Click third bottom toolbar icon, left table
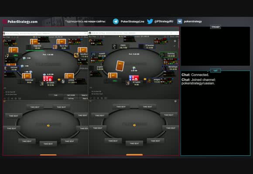The width and height of the screenshot is (253, 174). tap(12, 98)
